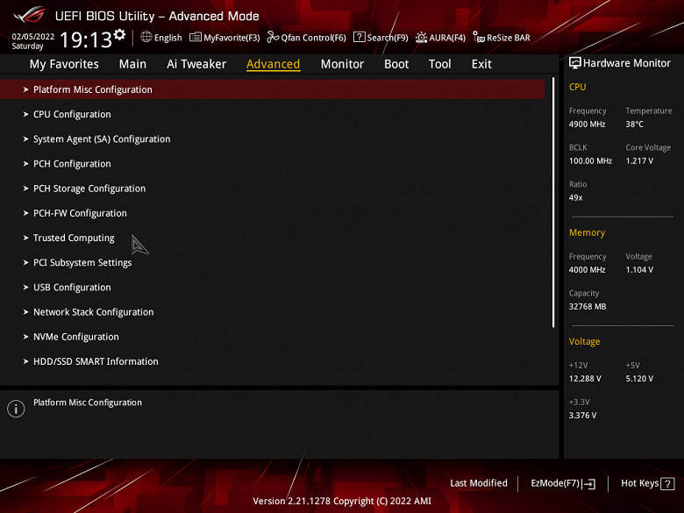Image resolution: width=684 pixels, height=513 pixels.
Task: Open the My Favorites tab
Action: click(64, 64)
